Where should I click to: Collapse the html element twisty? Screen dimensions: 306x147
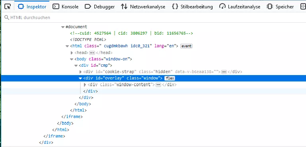(x=67, y=46)
